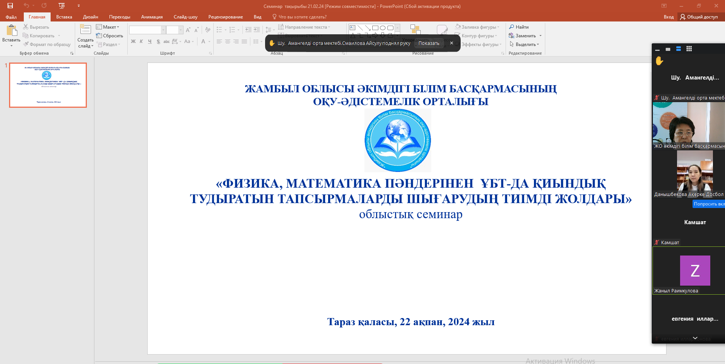
Task: Click Создать слайд new slide icon
Action: coord(85,30)
